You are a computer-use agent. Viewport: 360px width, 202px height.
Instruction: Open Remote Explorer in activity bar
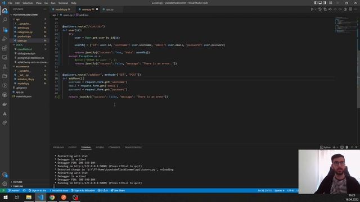coord(4,57)
